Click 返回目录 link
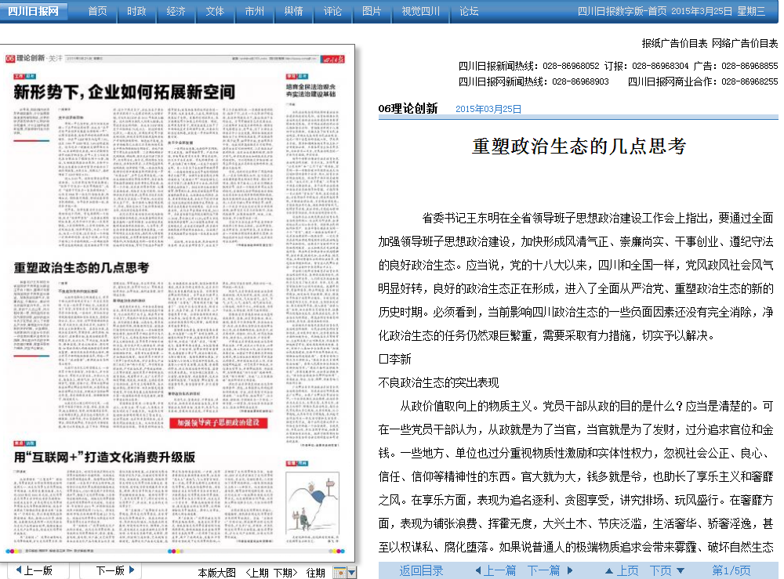 (x=421, y=570)
